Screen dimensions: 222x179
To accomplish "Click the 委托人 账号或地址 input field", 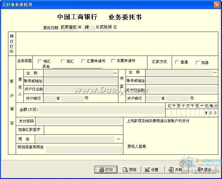I will tap(81, 81).
